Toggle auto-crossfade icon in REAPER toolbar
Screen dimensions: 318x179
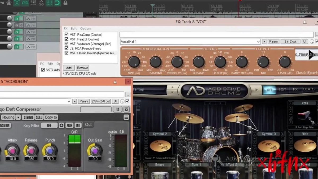click(16, 3)
